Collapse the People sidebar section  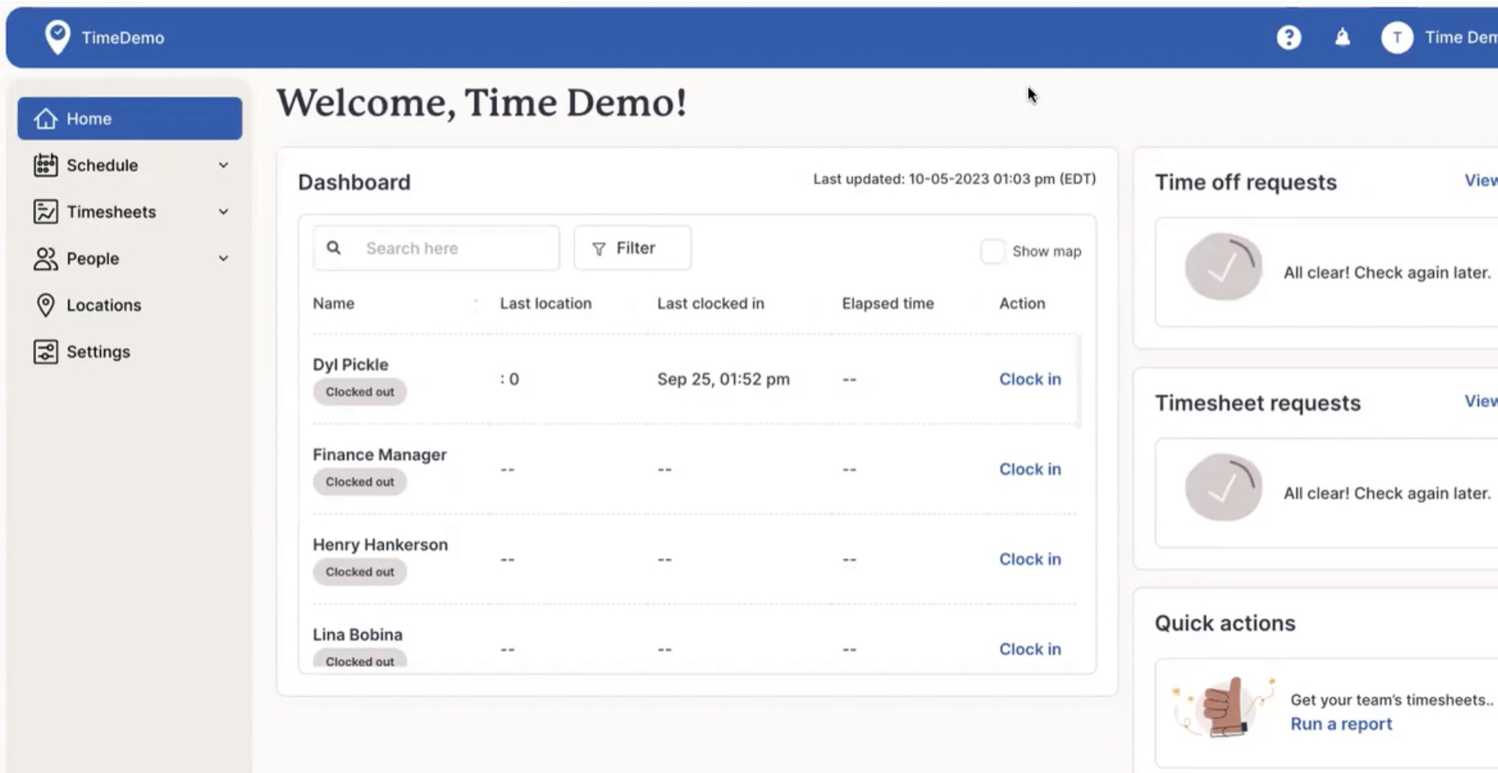click(x=223, y=258)
